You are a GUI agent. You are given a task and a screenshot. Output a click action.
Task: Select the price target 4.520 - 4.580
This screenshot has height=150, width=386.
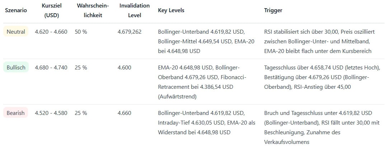tap(51, 113)
